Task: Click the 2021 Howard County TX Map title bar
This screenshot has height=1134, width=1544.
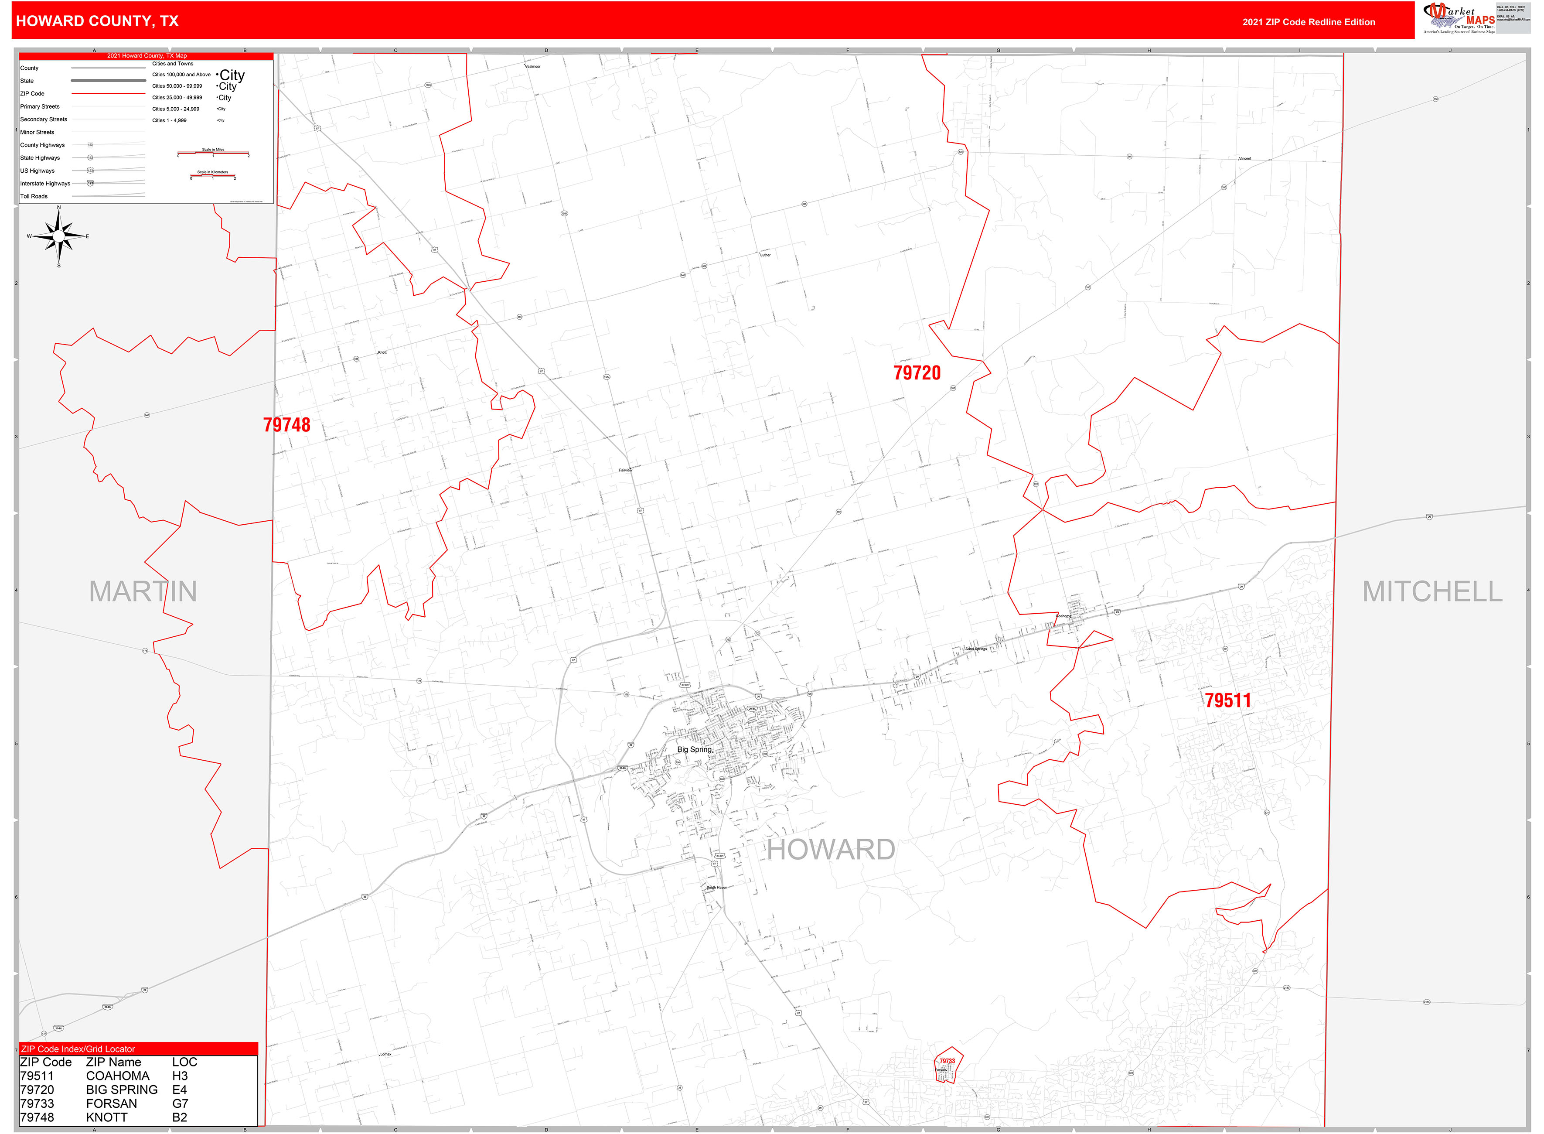Action: pyautogui.click(x=147, y=55)
